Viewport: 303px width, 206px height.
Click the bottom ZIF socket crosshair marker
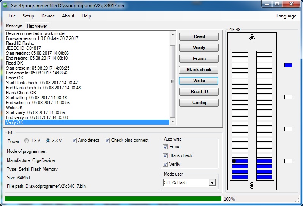[252, 185]
